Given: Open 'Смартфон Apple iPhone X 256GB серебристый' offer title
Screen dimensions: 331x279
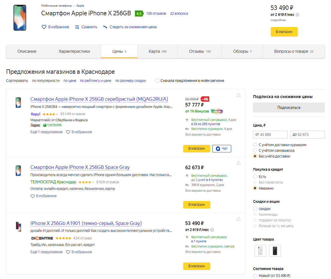Looking at the screenshot, I should click(x=99, y=99).
